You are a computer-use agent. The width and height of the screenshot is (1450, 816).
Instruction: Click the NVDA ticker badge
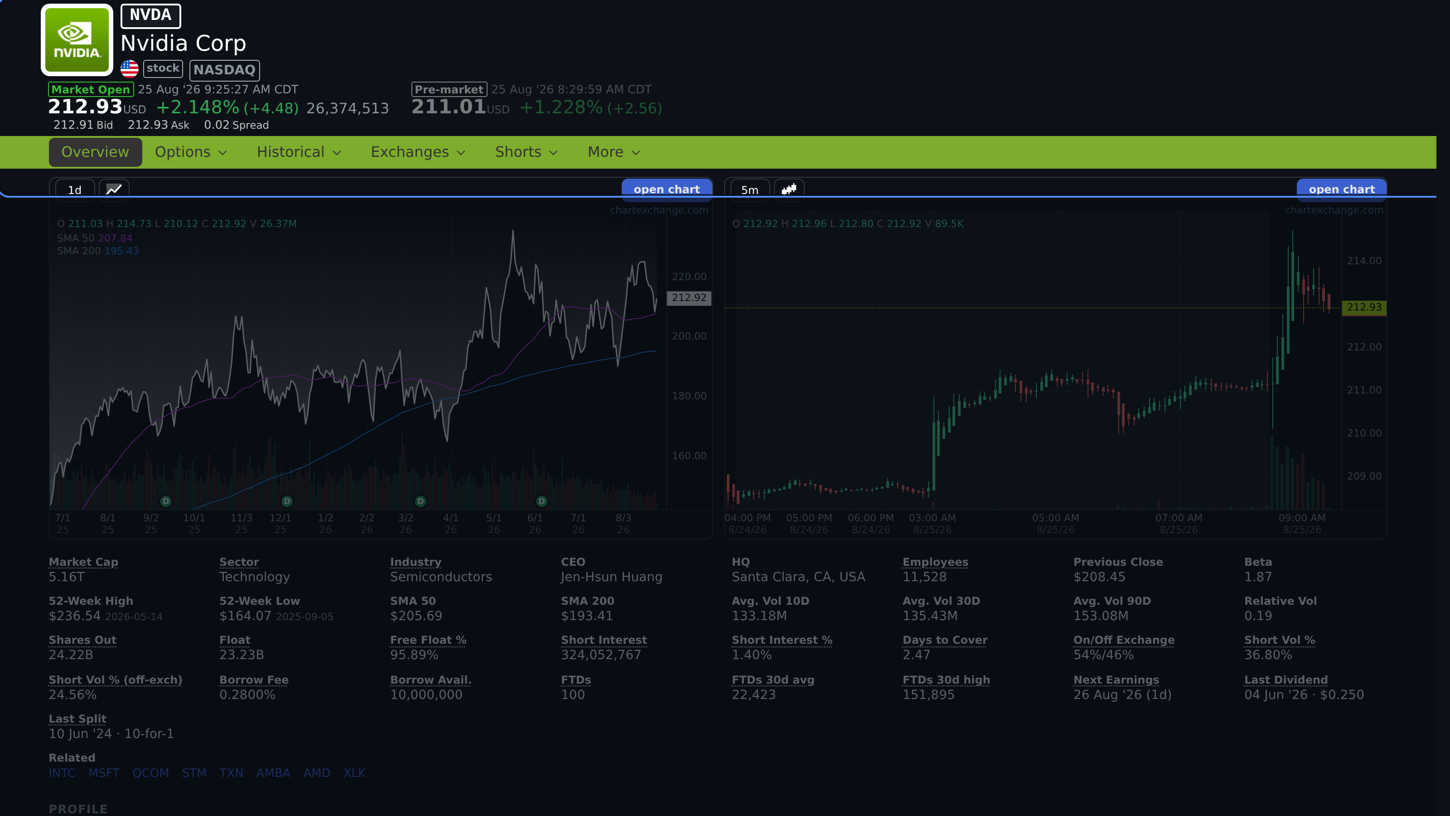(150, 16)
